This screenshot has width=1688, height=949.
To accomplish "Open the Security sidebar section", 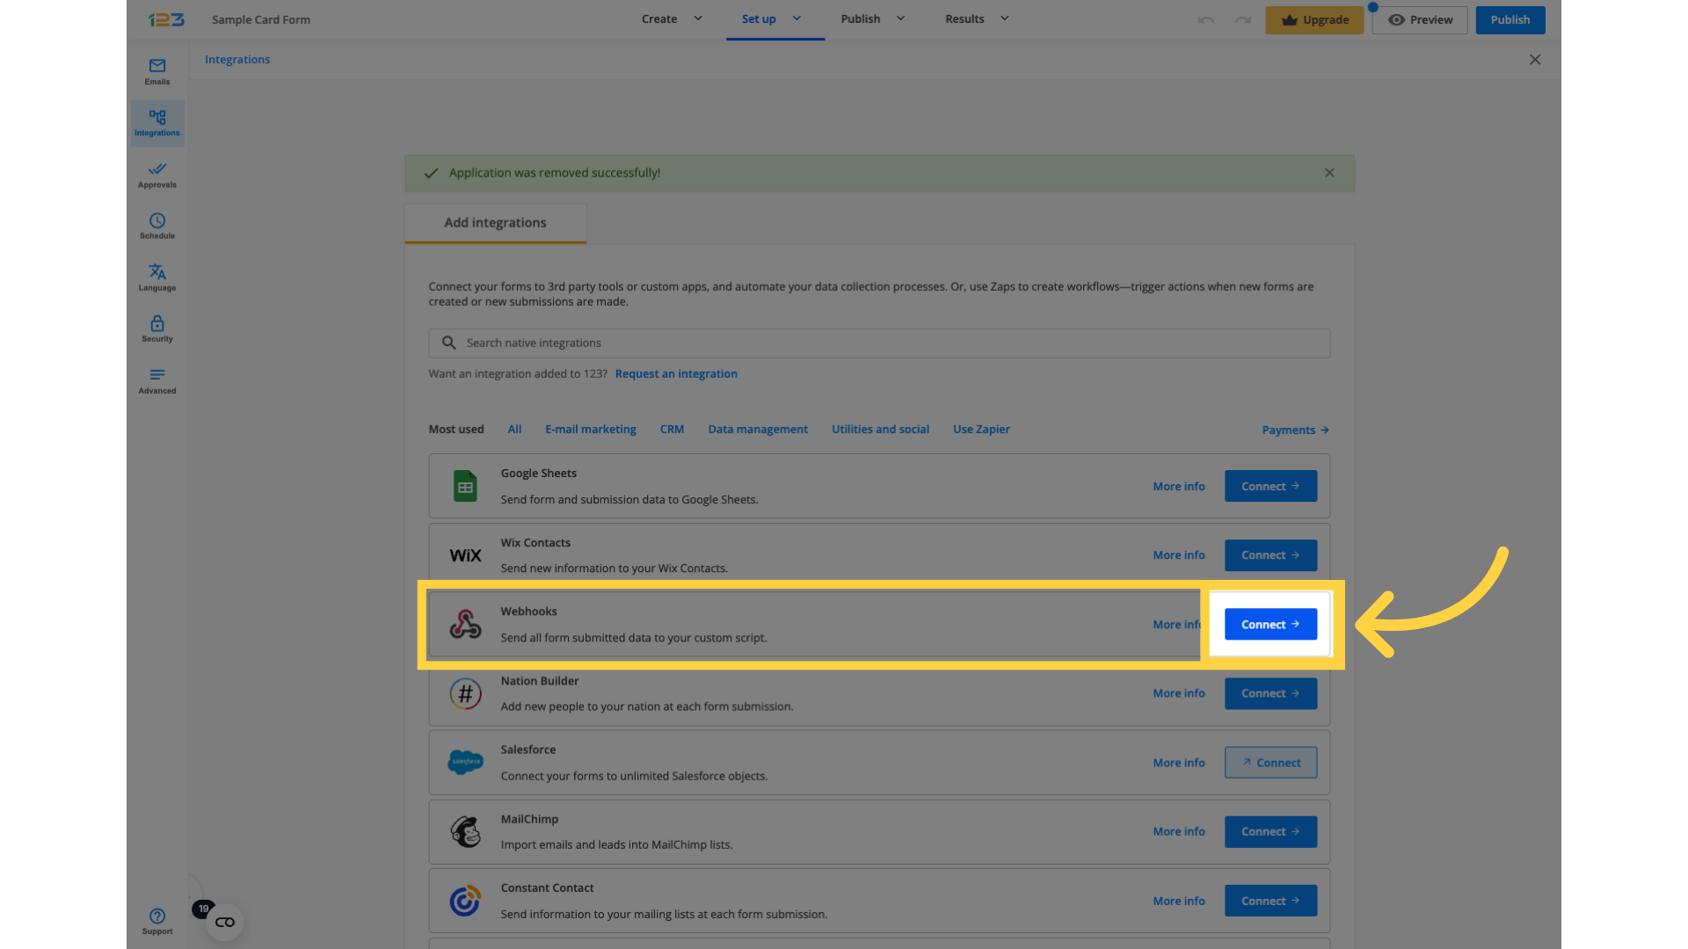I will [157, 329].
